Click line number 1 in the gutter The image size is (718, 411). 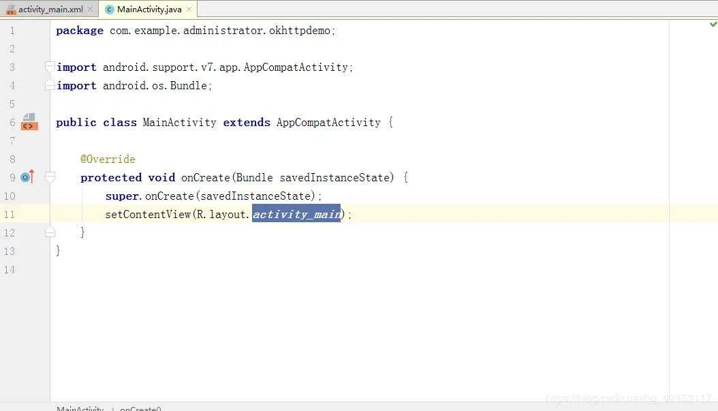(12, 31)
